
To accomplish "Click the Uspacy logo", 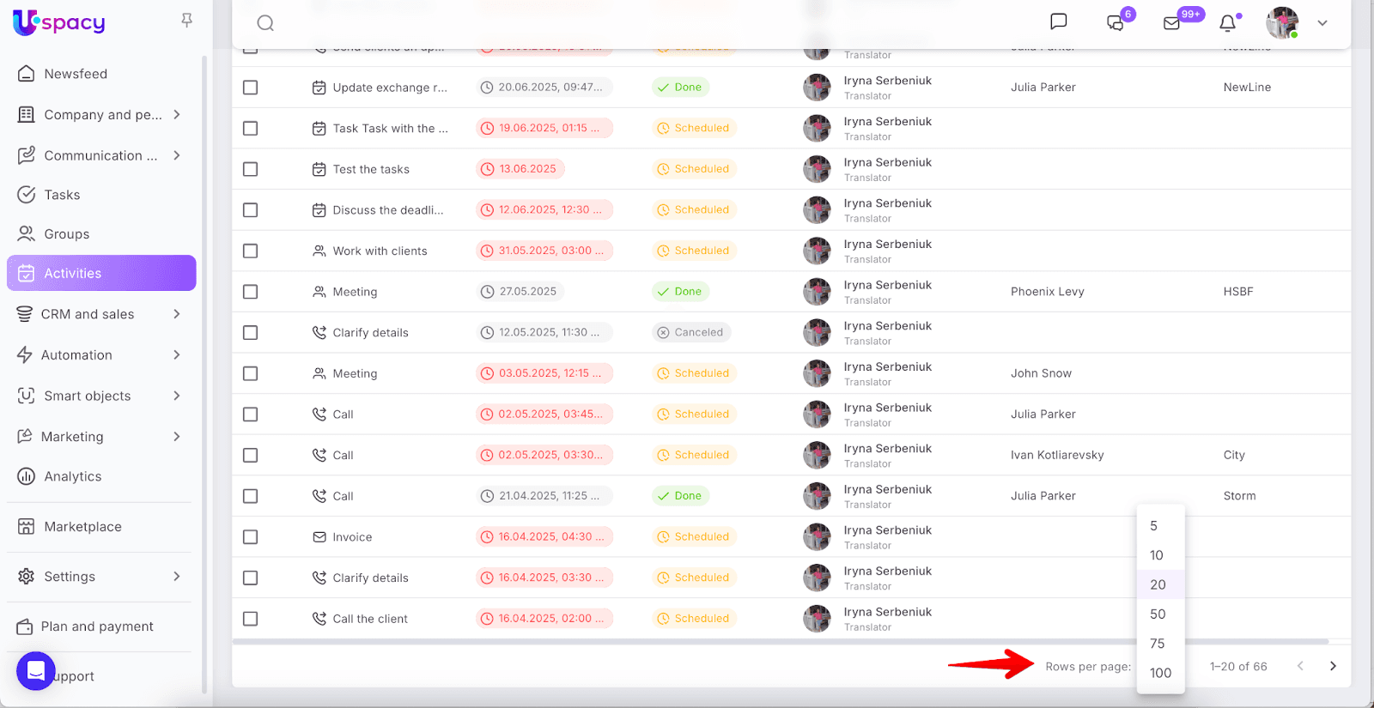I will pyautogui.click(x=59, y=22).
